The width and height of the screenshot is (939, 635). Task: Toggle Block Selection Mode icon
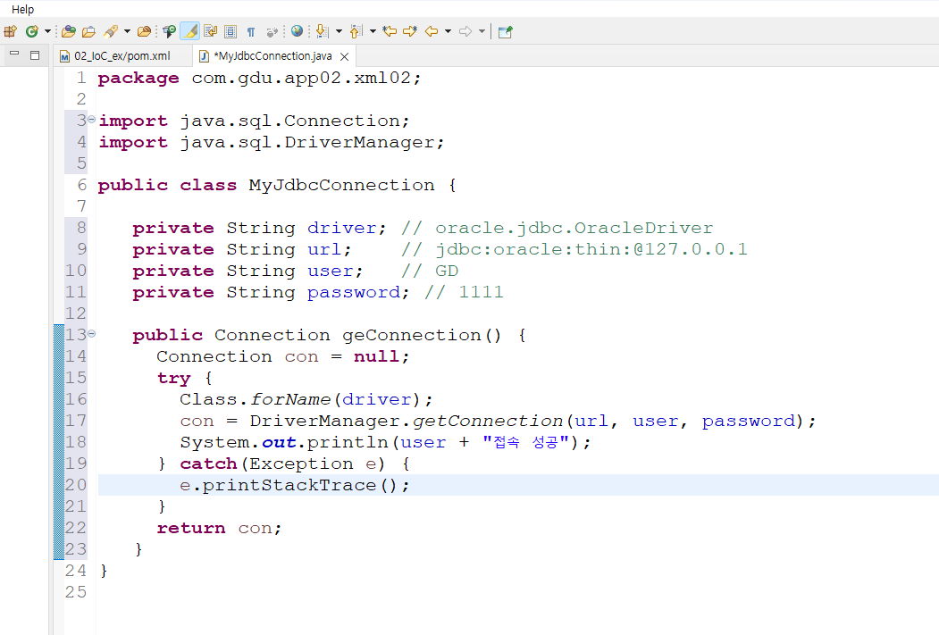tap(231, 32)
